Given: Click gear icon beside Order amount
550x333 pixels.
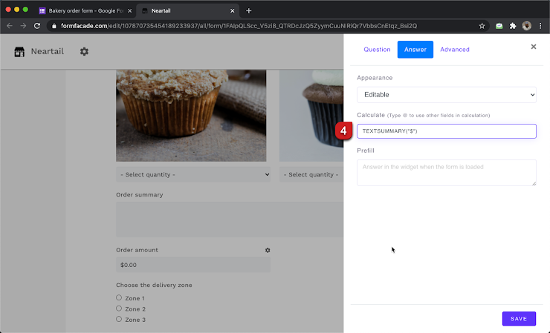Looking at the screenshot, I should pos(268,251).
